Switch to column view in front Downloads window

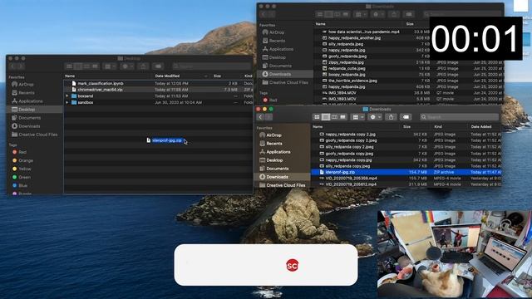pyautogui.click(x=334, y=117)
